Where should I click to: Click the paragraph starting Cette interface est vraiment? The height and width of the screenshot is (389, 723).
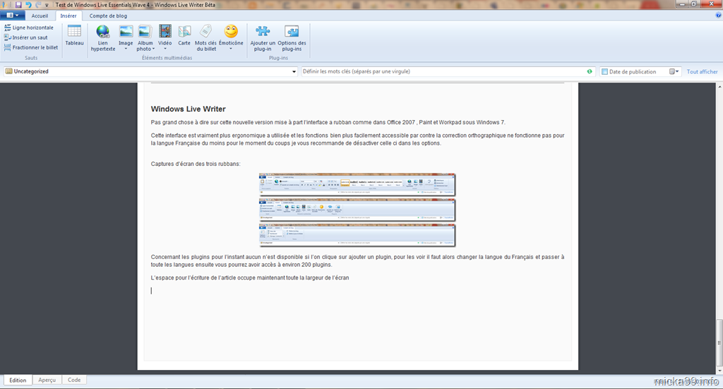[357, 139]
